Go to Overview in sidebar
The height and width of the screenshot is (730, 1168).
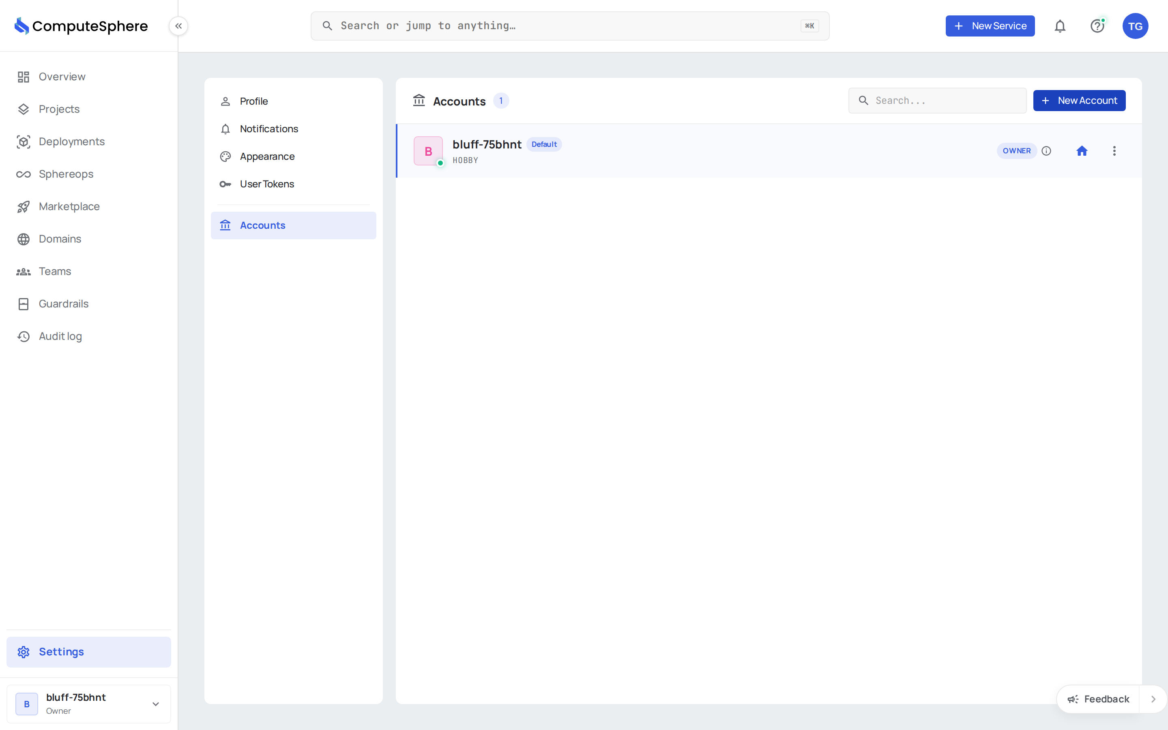[89, 77]
